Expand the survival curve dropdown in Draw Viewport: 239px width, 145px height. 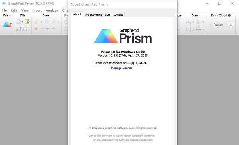click(203, 29)
